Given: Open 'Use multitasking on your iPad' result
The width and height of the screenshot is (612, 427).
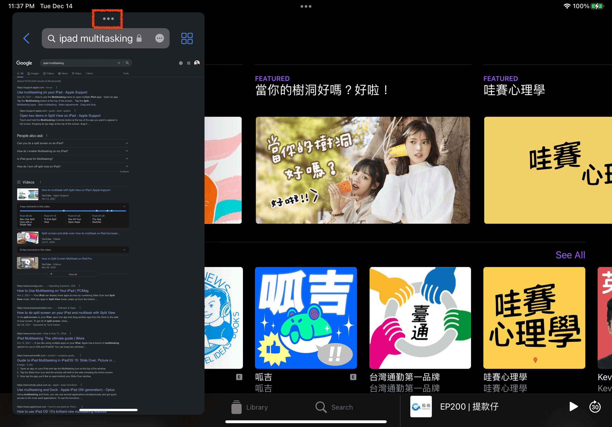Looking at the screenshot, I should (52, 92).
